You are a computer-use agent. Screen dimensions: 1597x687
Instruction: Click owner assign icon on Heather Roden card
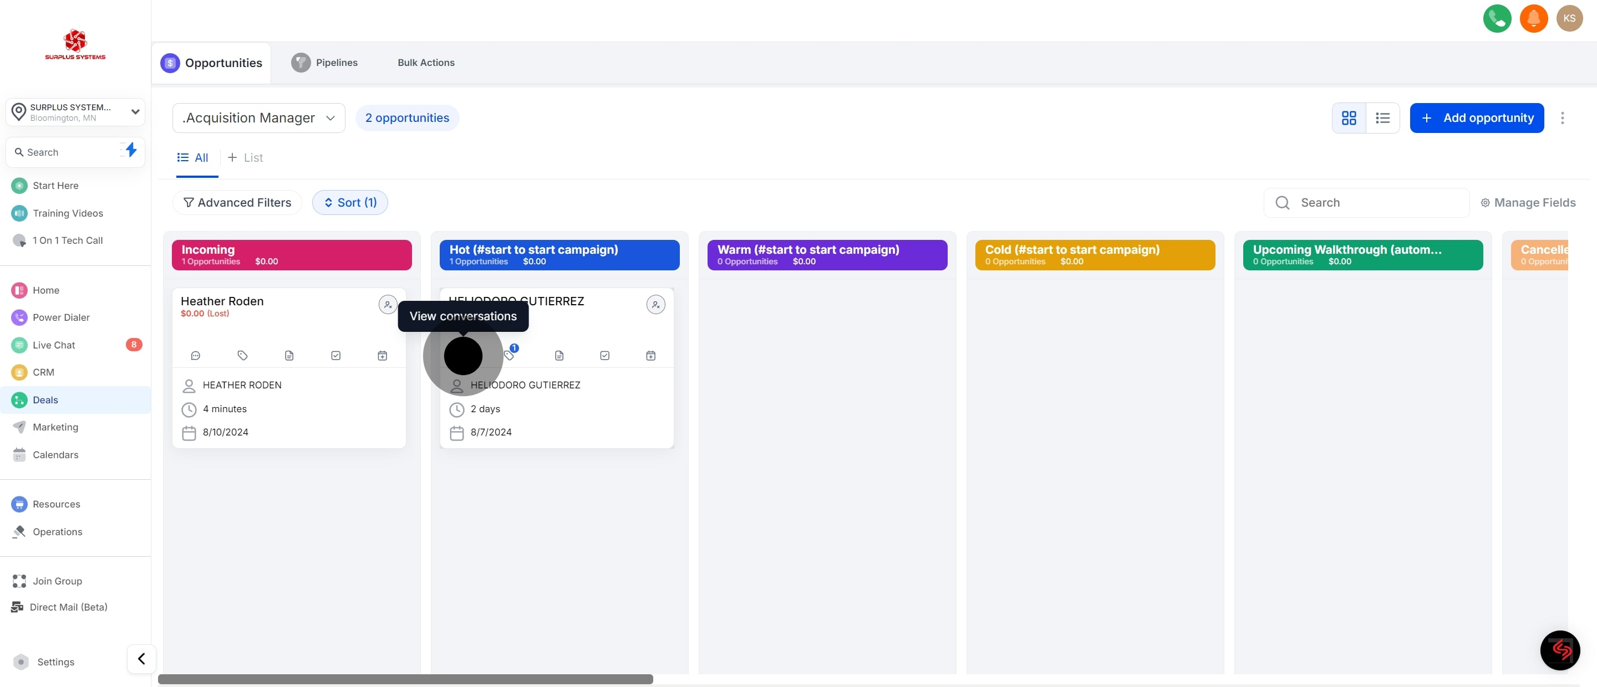[388, 304]
